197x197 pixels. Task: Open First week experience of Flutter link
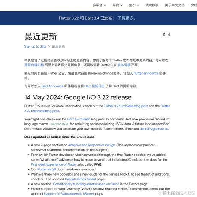(x=54, y=164)
